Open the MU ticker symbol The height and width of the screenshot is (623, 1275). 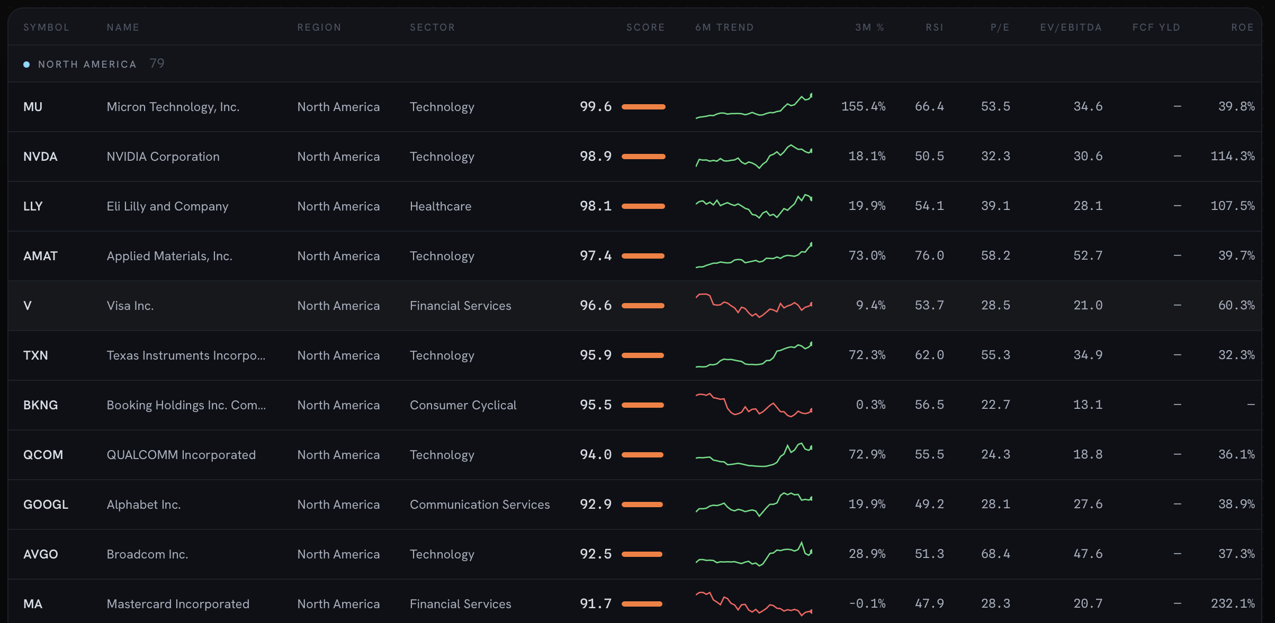33,107
